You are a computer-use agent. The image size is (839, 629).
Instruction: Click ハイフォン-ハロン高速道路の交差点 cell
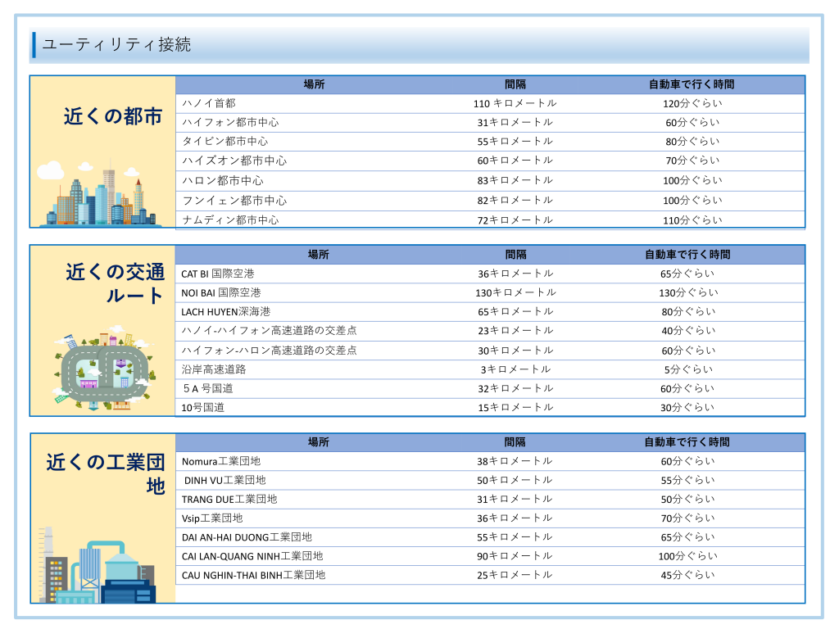coord(269,351)
